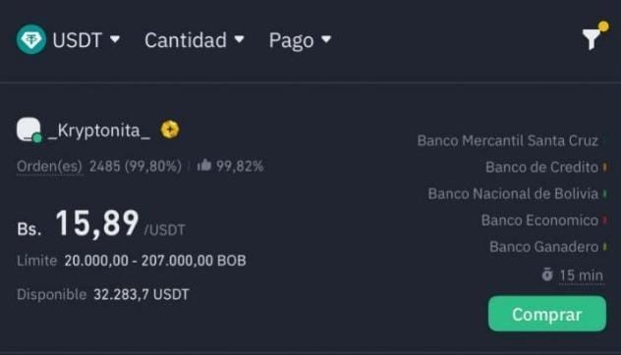621x355 pixels.
Task: Select Banco Ganadero payment method
Action: pos(543,247)
